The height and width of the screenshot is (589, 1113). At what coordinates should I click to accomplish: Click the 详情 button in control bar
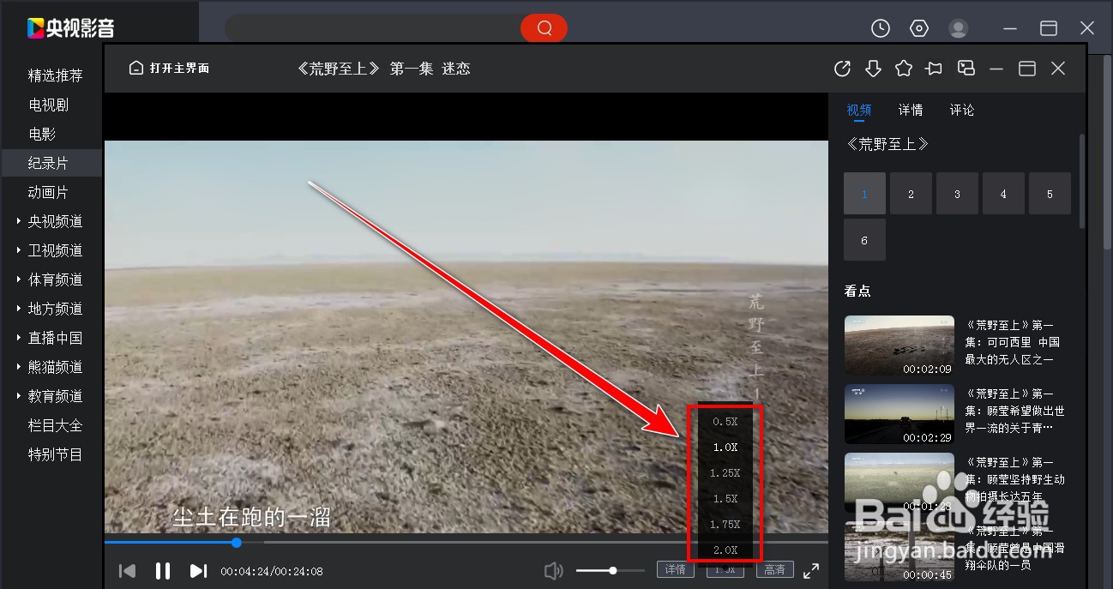click(x=675, y=569)
